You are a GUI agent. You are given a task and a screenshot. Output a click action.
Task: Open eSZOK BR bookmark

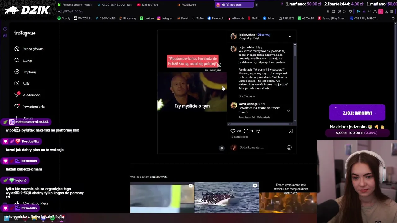(306, 18)
